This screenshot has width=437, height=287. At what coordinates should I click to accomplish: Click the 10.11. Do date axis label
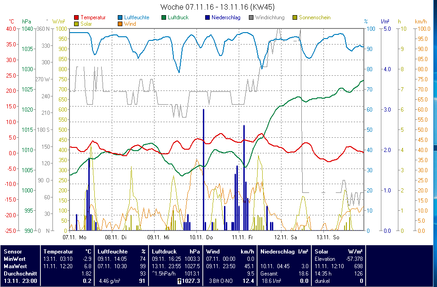(202, 237)
